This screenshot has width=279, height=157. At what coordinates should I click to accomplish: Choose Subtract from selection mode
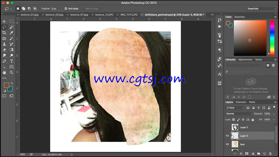(x=29, y=8)
